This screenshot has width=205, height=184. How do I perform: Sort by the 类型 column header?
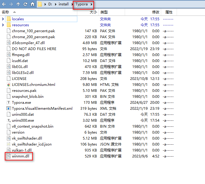(x=104, y=12)
